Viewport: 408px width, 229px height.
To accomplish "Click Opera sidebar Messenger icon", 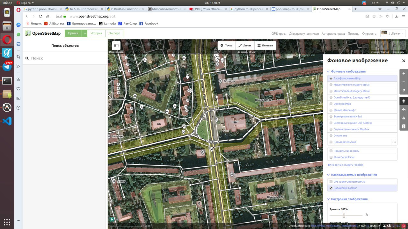I will point(18,25).
